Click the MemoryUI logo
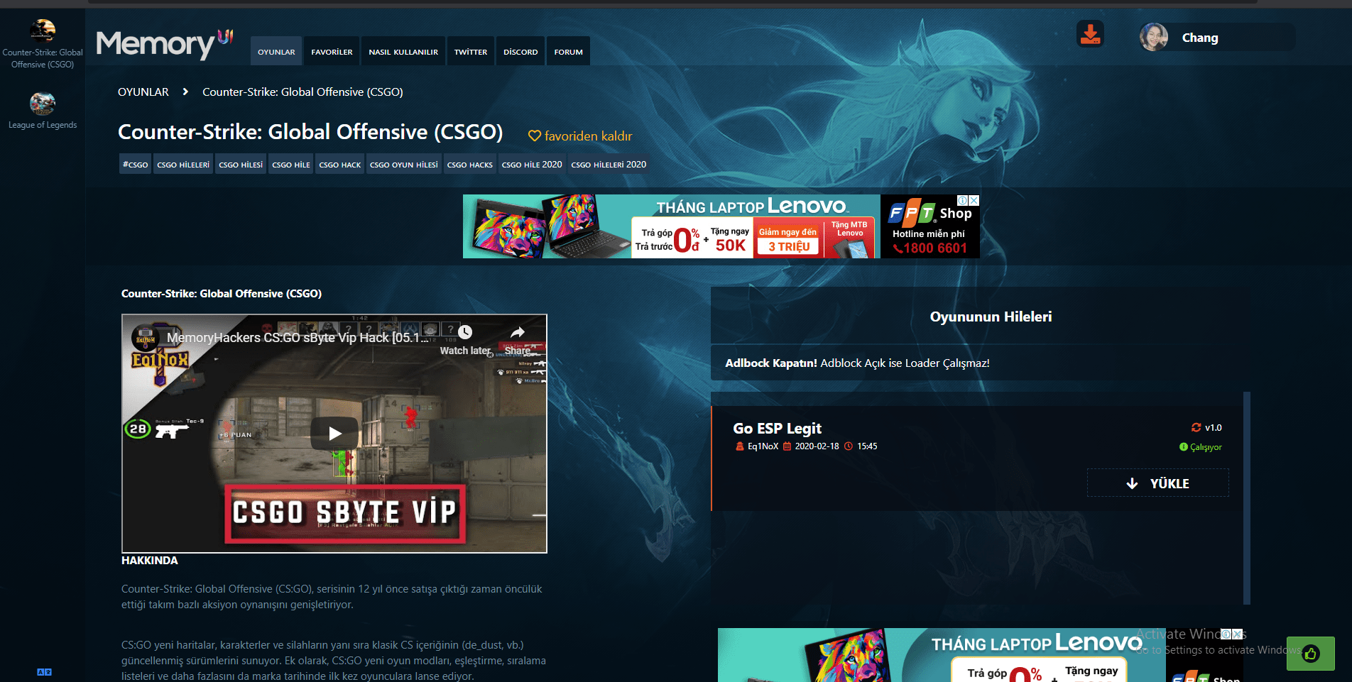1352x682 pixels. tap(164, 44)
